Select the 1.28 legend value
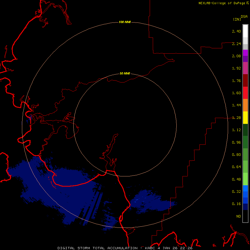 tap(236, 118)
